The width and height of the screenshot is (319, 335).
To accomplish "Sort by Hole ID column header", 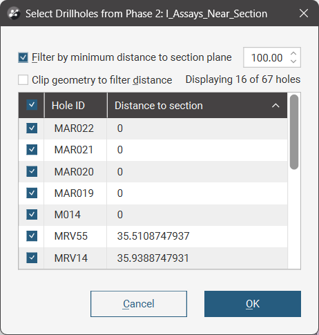I will point(76,106).
